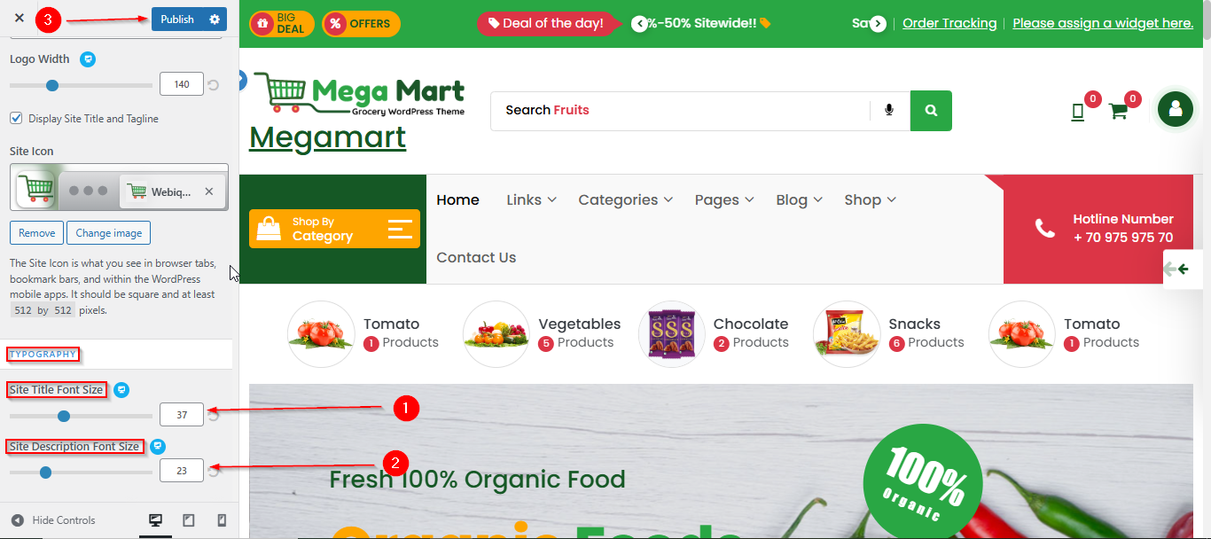Toggle responsive device icon for Site Title Font Size
Image resolution: width=1211 pixels, height=539 pixels.
point(121,389)
